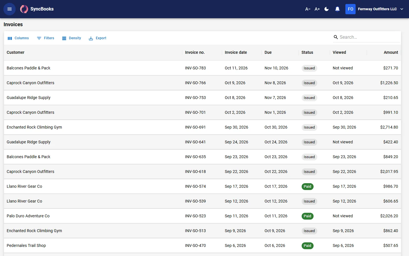Open the Columns chooser
This screenshot has width=409, height=256.
pyautogui.click(x=18, y=38)
